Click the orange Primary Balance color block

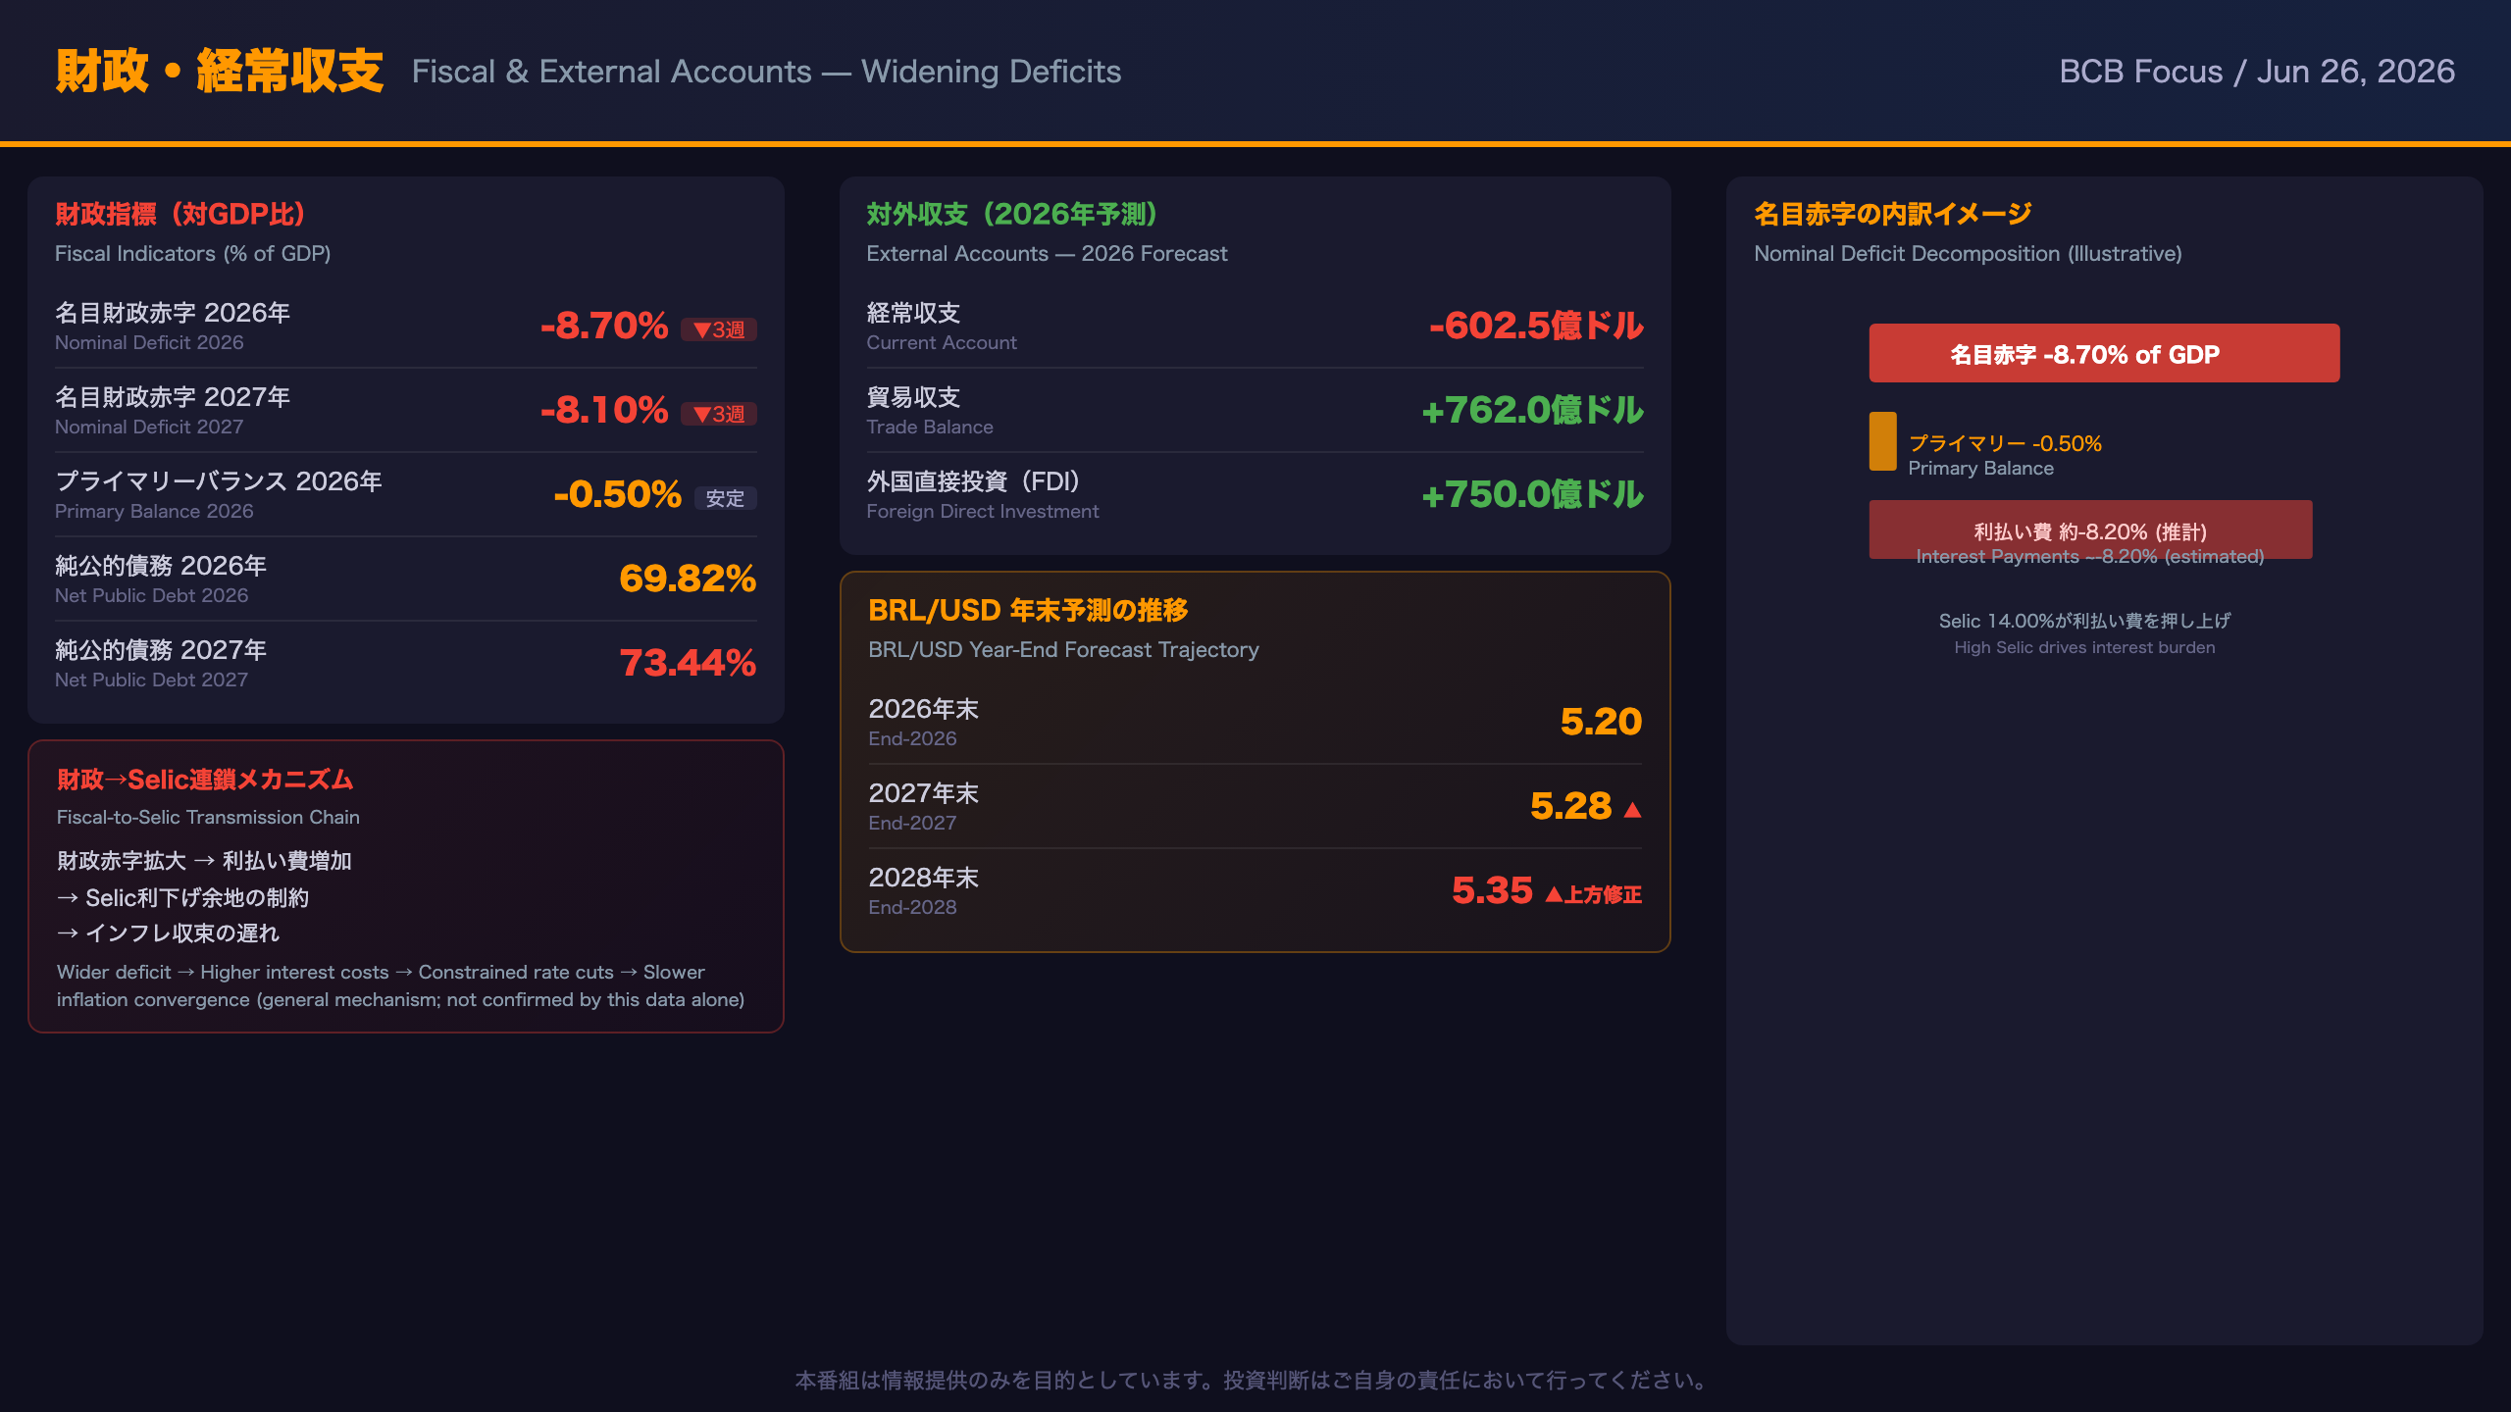(1882, 441)
